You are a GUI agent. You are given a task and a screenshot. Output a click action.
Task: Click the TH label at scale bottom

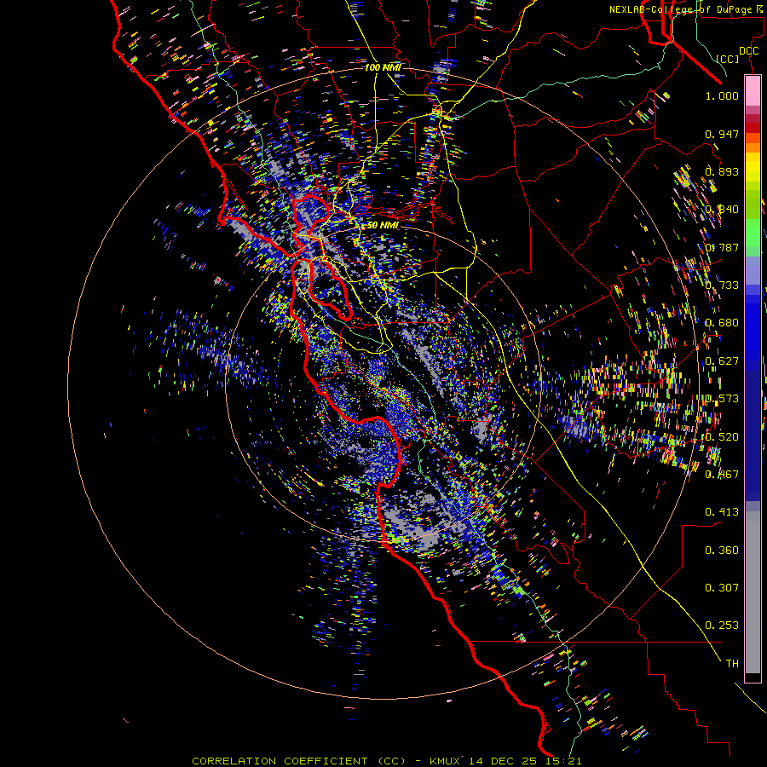tap(732, 663)
